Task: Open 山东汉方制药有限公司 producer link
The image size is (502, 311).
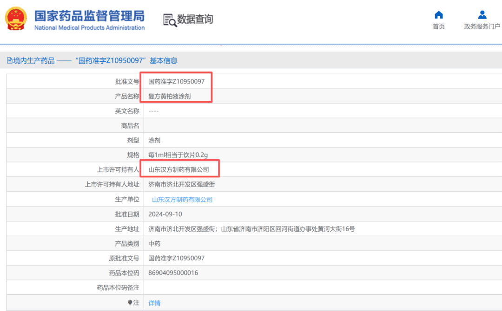Action: tap(182, 200)
